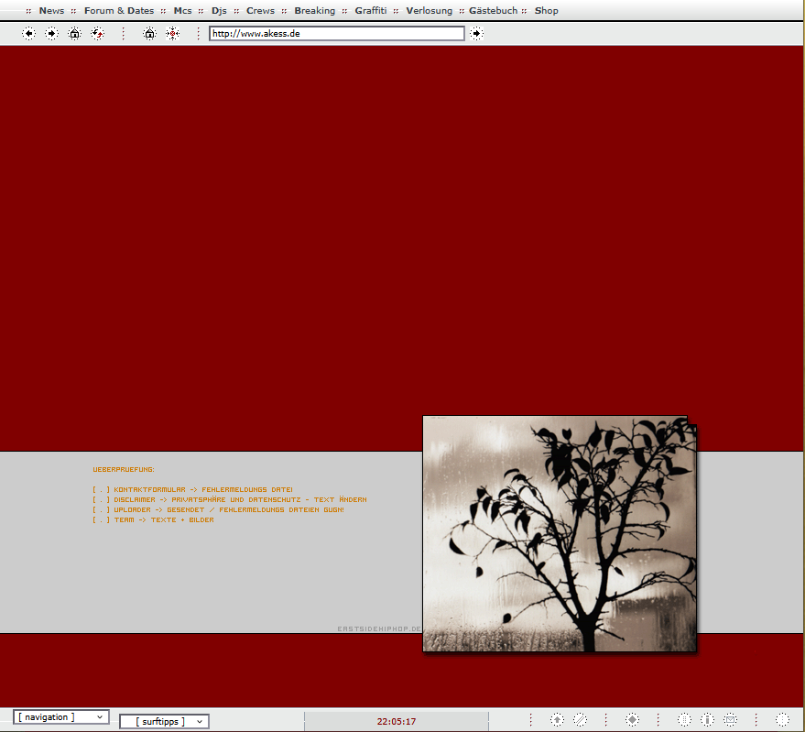Click the back arrow icon in toolbar
Viewport: 805px width, 732px height.
tap(29, 34)
